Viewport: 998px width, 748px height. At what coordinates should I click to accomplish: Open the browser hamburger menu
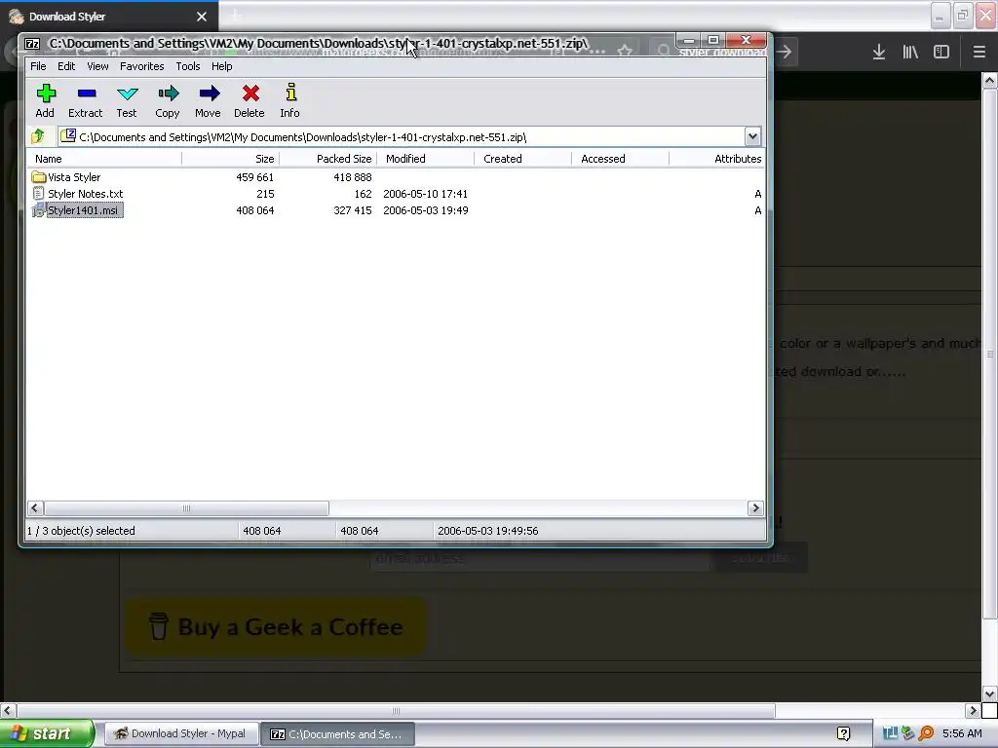click(x=979, y=53)
